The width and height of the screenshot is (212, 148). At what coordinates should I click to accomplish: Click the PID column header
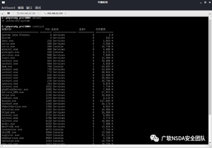pos(48,29)
